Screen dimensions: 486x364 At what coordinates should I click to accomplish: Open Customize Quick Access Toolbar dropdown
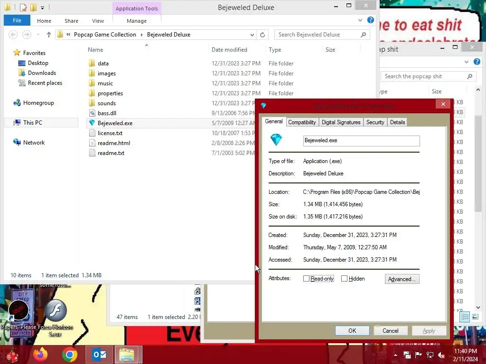[42, 8]
